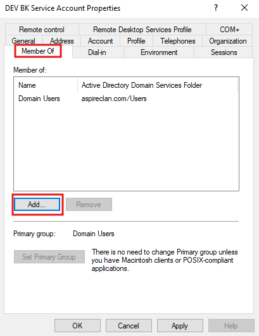
Task: Sort by the Name column header
Action: click(46, 85)
